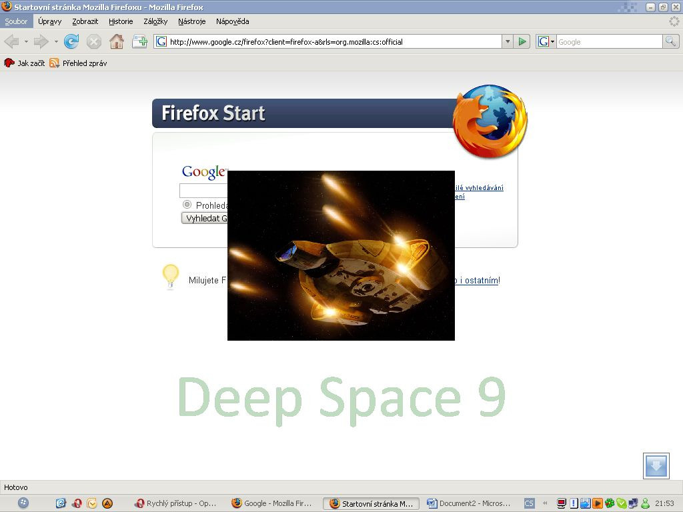Select the Prohledat radio button
The width and height of the screenshot is (683, 512).
[187, 204]
